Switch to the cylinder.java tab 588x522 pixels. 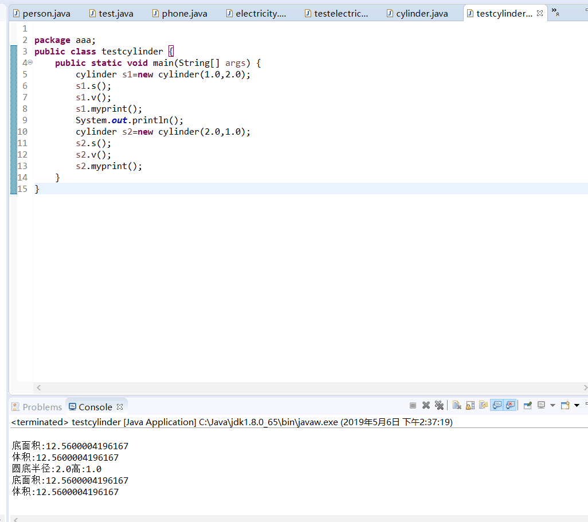tap(421, 13)
